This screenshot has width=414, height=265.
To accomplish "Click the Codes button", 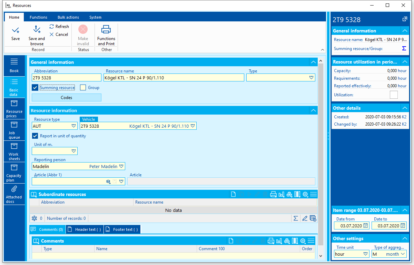I will click(x=67, y=98).
